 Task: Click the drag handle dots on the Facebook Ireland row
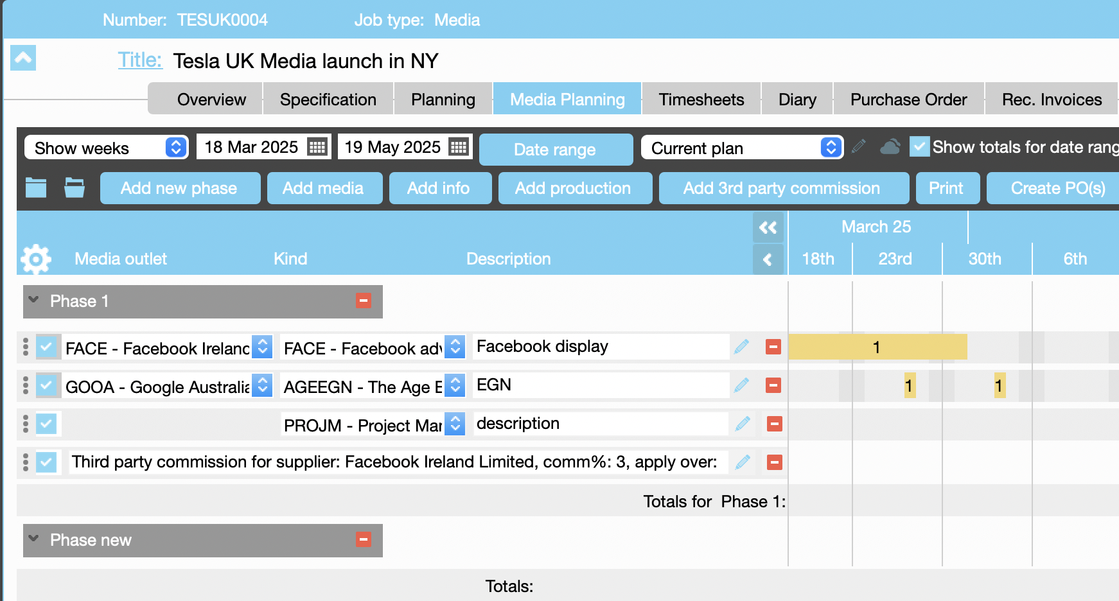[26, 347]
